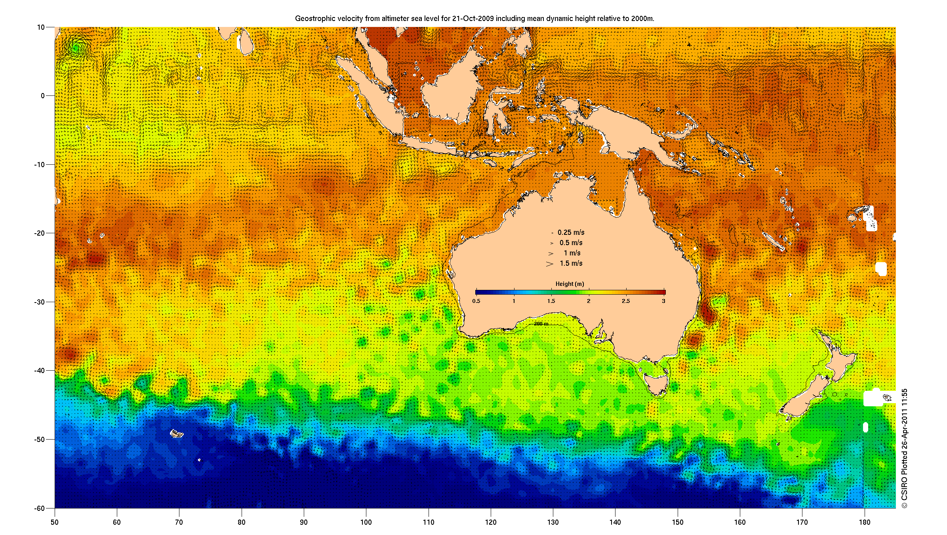Click the 1 m/s arrow symbol
Screen dimensions: 947x535
tap(551, 253)
